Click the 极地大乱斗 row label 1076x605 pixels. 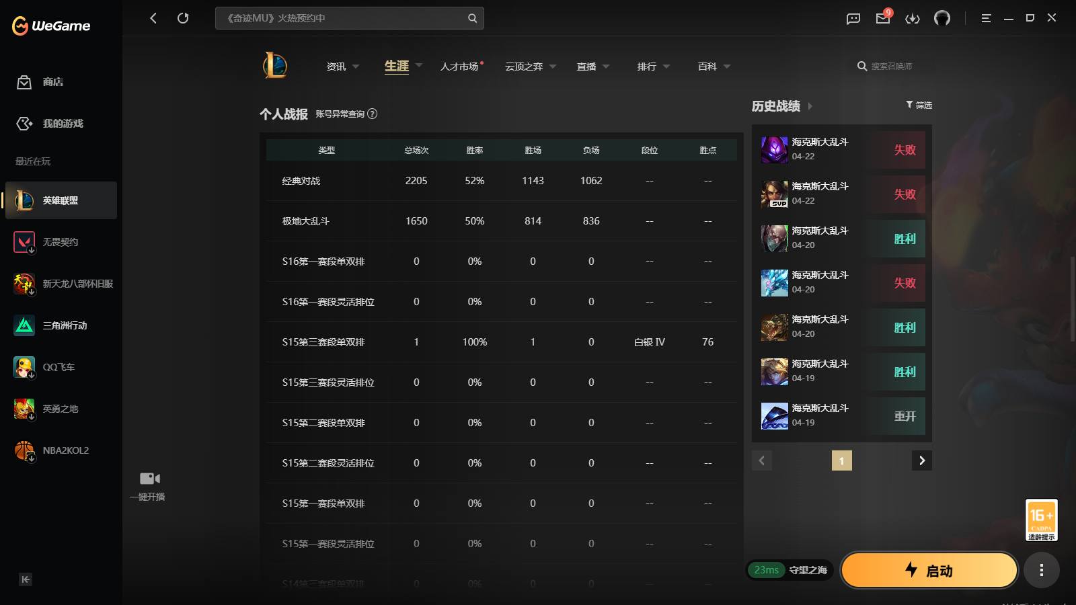click(306, 221)
